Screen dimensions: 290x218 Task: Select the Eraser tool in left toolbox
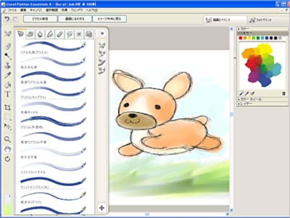point(8,46)
